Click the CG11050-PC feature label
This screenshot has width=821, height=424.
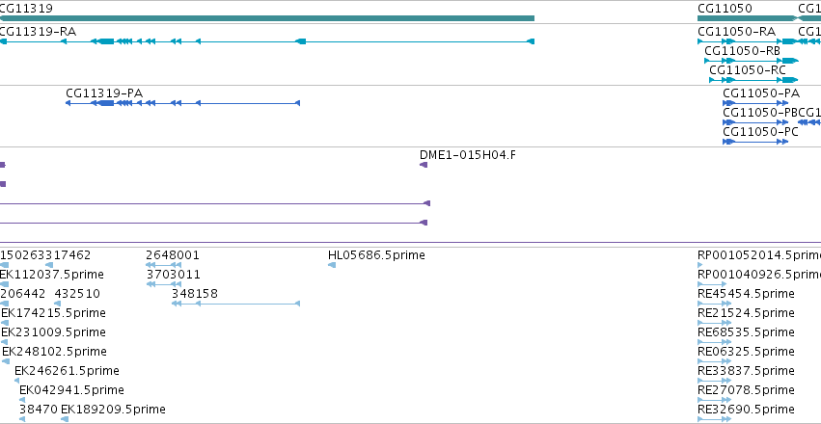[x=761, y=132]
